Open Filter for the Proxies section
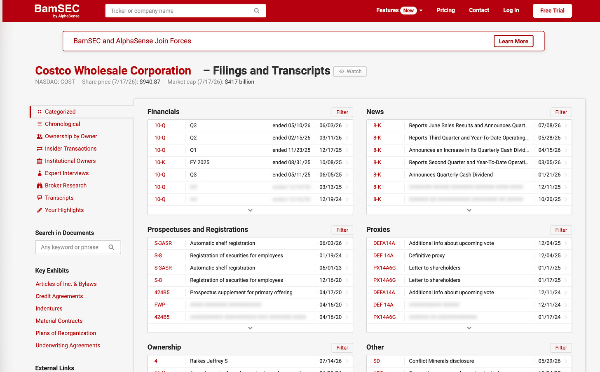The height and width of the screenshot is (372, 600). (x=561, y=230)
